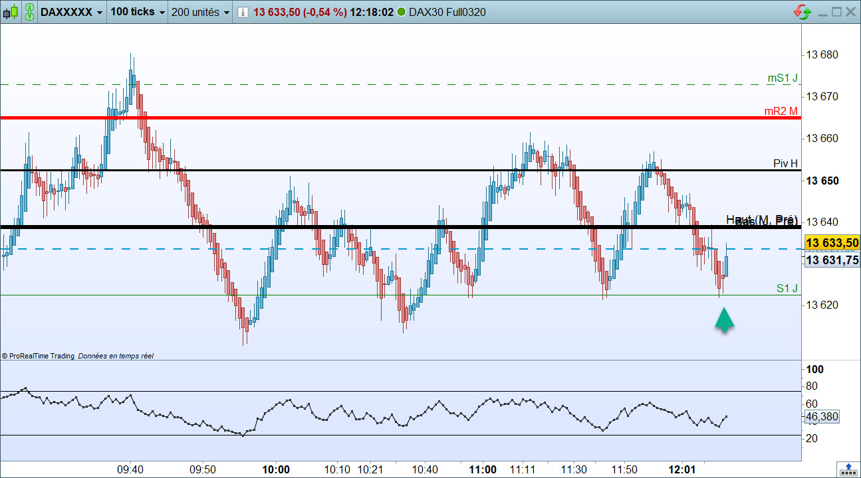Select the green S1 J support label
Viewport: 861px width, 478px height.
787,288
